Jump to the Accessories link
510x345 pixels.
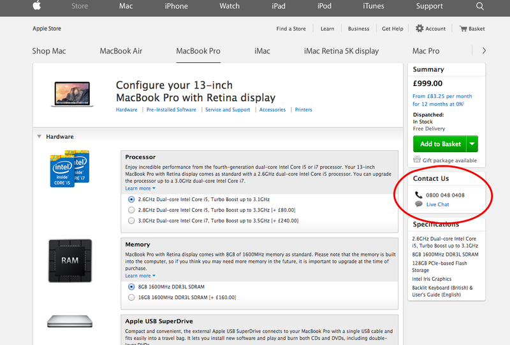[273, 109]
